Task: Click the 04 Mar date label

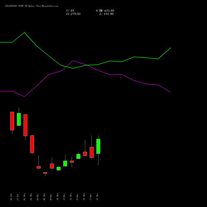Action: 31,197
